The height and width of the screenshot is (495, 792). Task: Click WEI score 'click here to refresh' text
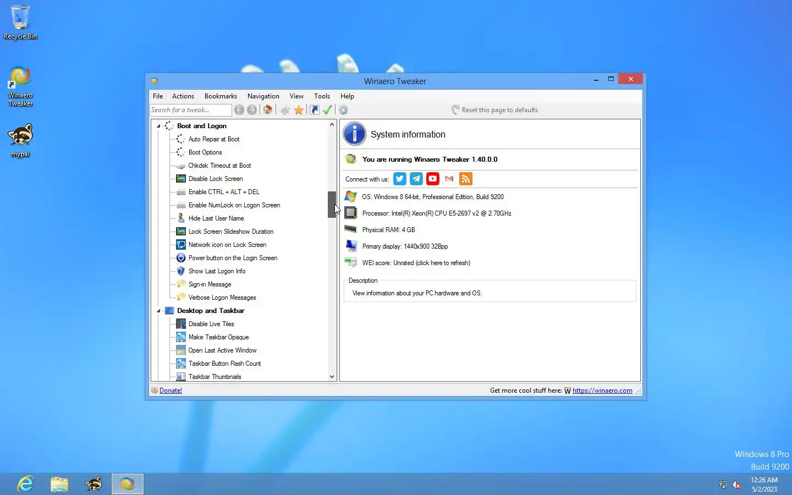(x=443, y=263)
